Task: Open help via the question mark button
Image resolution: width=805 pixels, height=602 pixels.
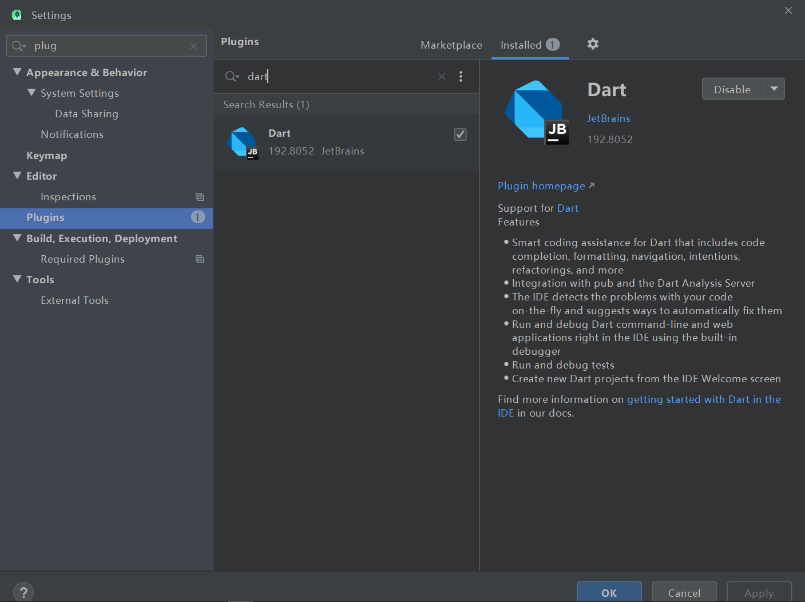Action: click(x=23, y=592)
